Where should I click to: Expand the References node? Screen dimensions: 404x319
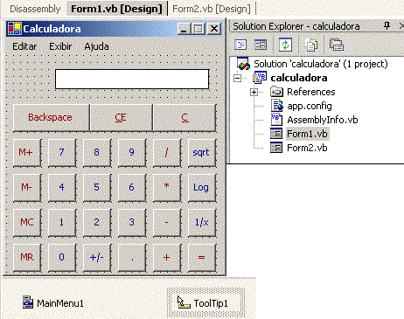254,92
